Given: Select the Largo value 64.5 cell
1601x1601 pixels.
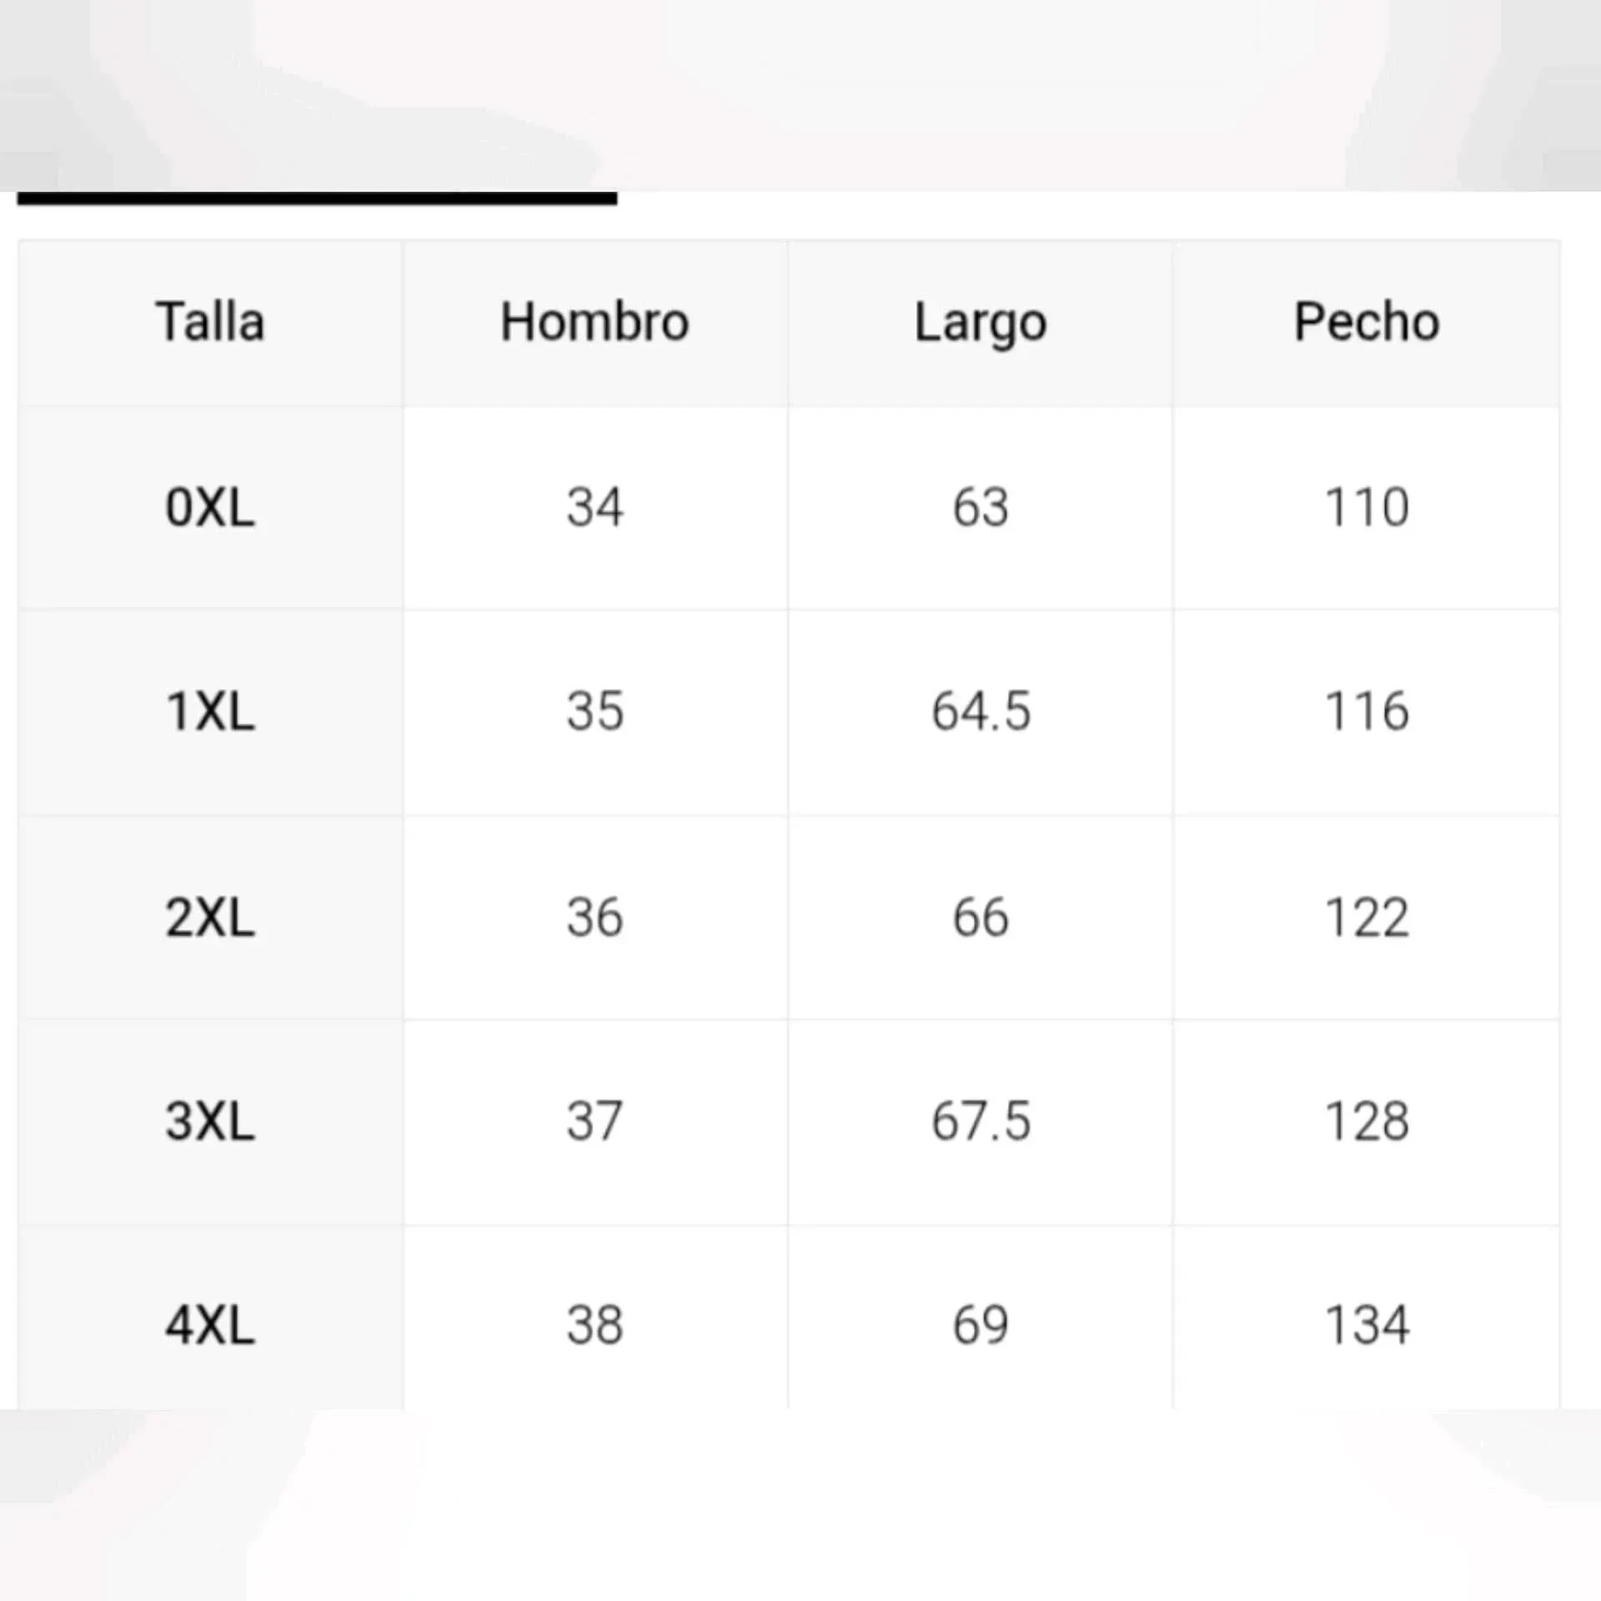Looking at the screenshot, I should [x=981, y=712].
